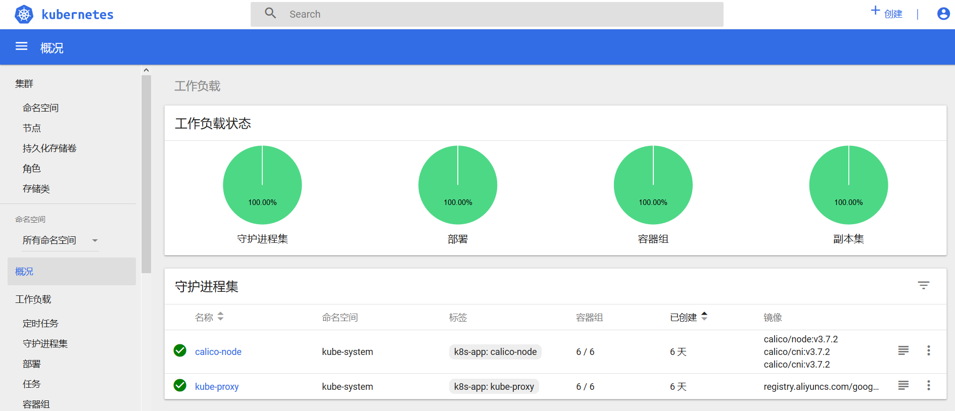Click label chip k8s-app: calico-node
Screen dimensions: 955x411
[x=495, y=352]
